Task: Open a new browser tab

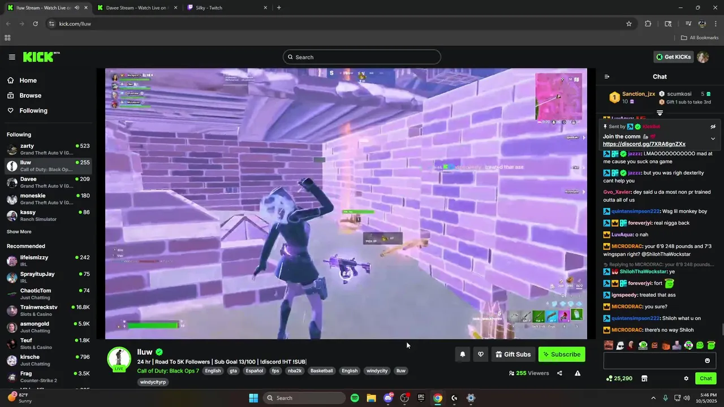Action: [x=279, y=8]
